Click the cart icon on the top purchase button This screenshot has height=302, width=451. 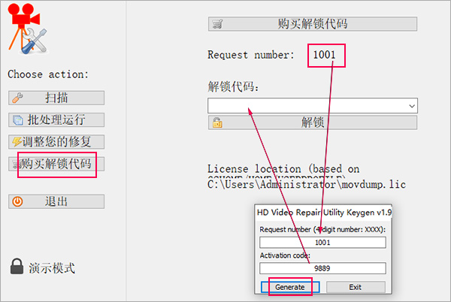(218, 24)
